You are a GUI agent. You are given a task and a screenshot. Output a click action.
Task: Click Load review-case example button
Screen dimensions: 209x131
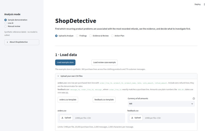[x=104, y=62]
